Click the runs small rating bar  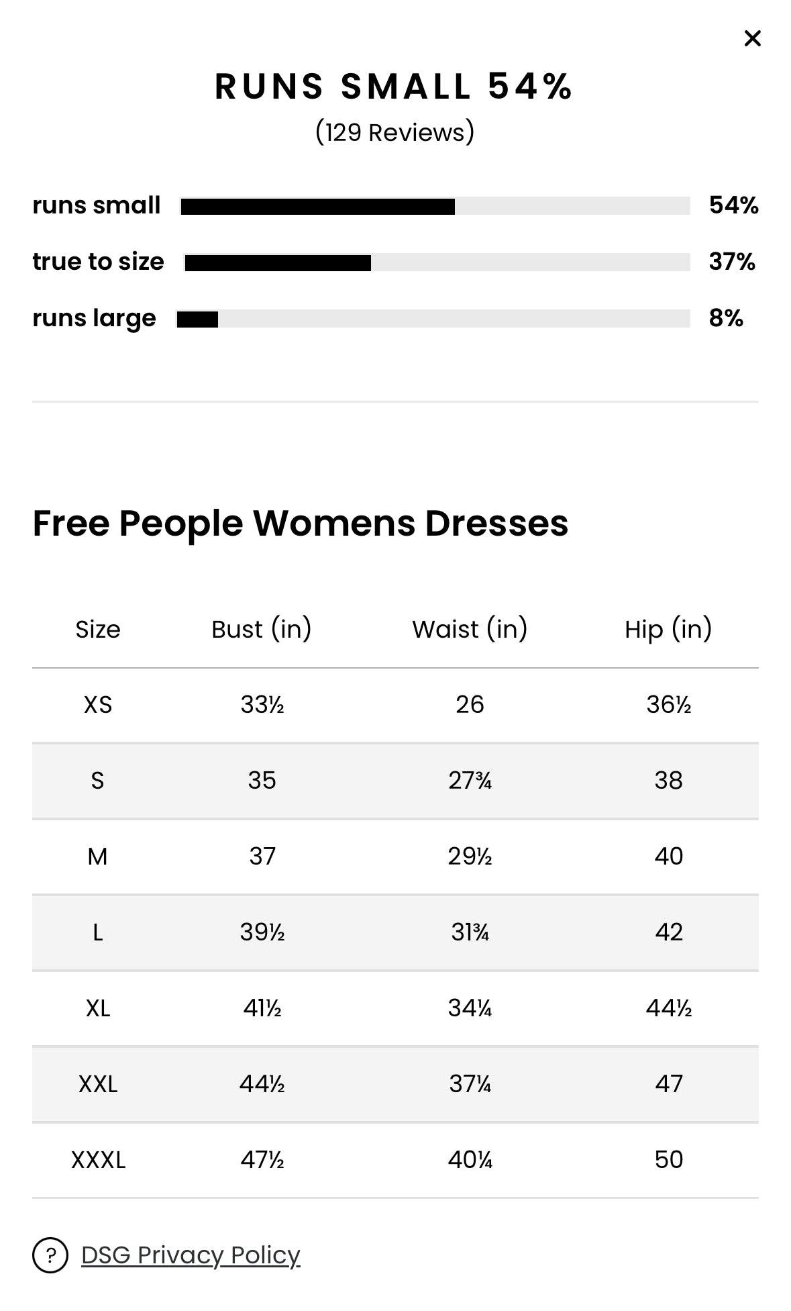pos(435,206)
